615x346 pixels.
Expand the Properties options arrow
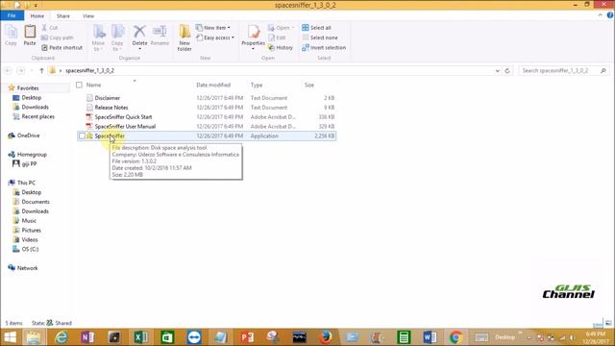(x=253, y=49)
